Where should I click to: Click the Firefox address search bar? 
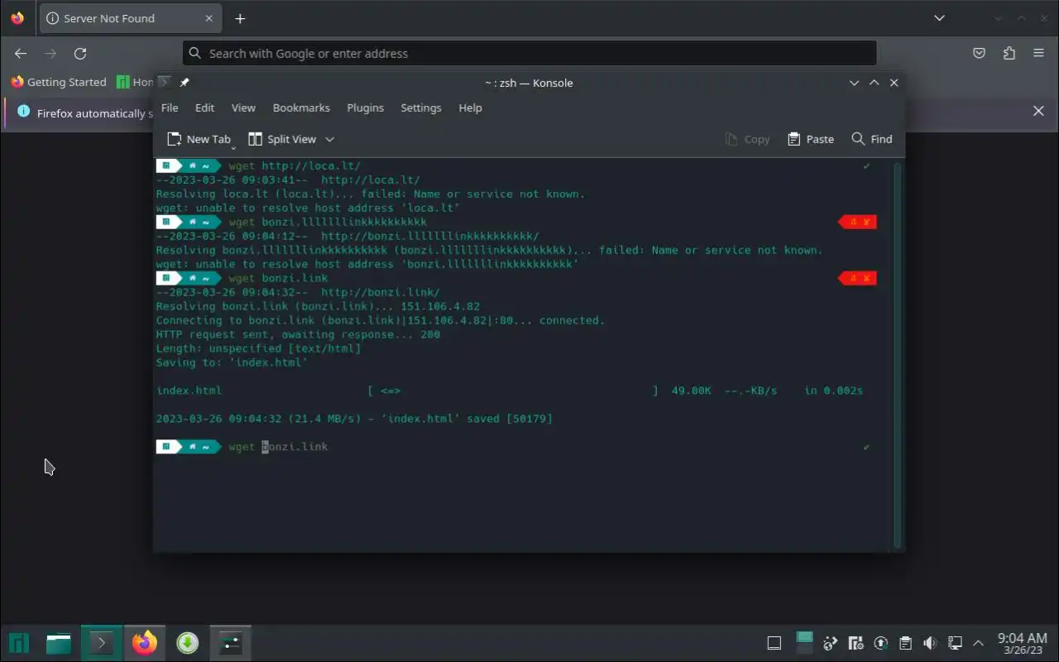(x=529, y=53)
